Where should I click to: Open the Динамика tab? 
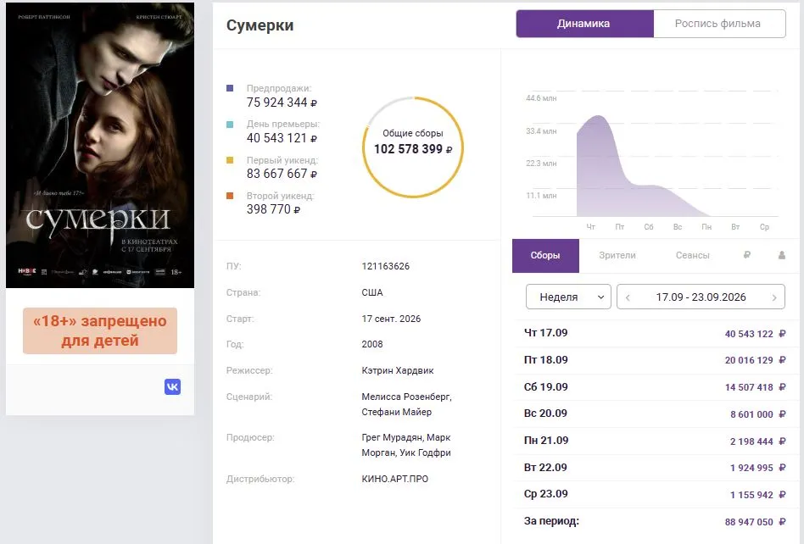[584, 24]
